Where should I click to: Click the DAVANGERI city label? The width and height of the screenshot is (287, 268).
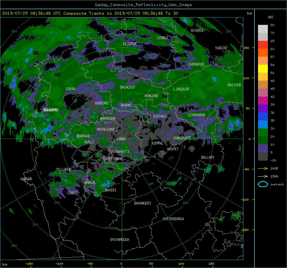click(x=143, y=203)
